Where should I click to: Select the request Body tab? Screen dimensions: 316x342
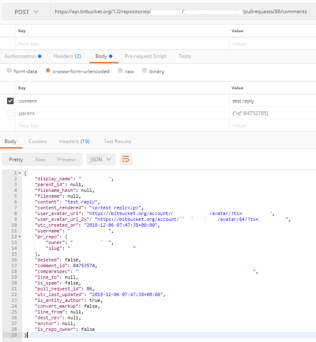point(104,56)
